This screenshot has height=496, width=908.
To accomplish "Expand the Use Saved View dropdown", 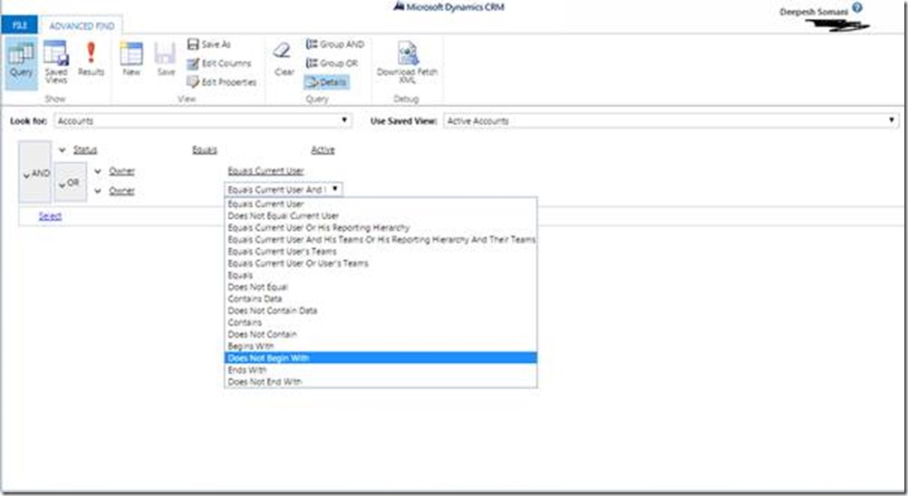I will point(670,120).
